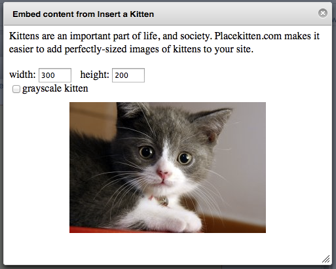Screen dimensions: 336x269
Task: Click the 'width:' label
Action: (22, 75)
